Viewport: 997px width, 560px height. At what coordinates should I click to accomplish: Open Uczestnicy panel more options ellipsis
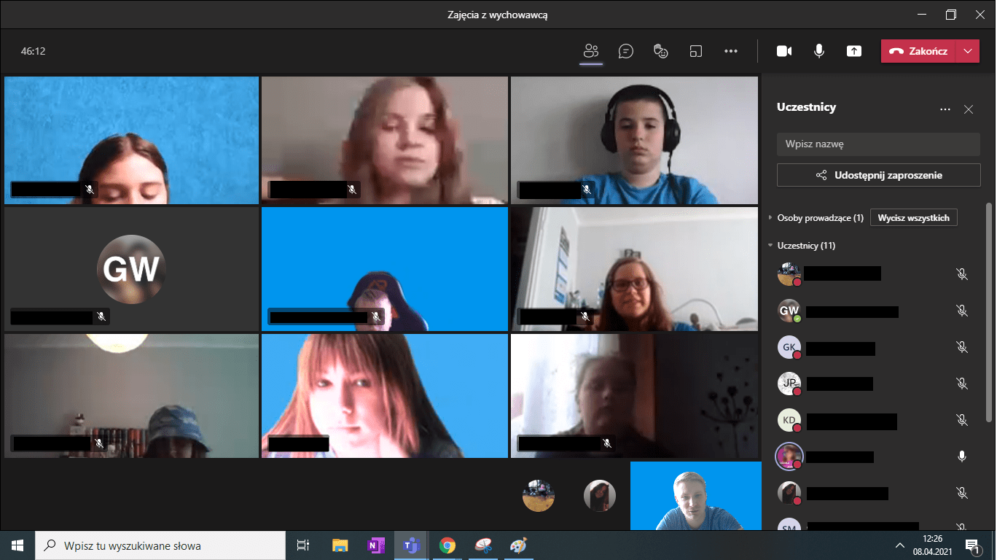pos(945,109)
